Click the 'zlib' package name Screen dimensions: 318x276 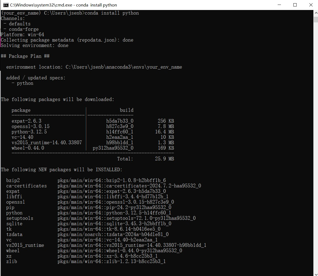coord(12,261)
